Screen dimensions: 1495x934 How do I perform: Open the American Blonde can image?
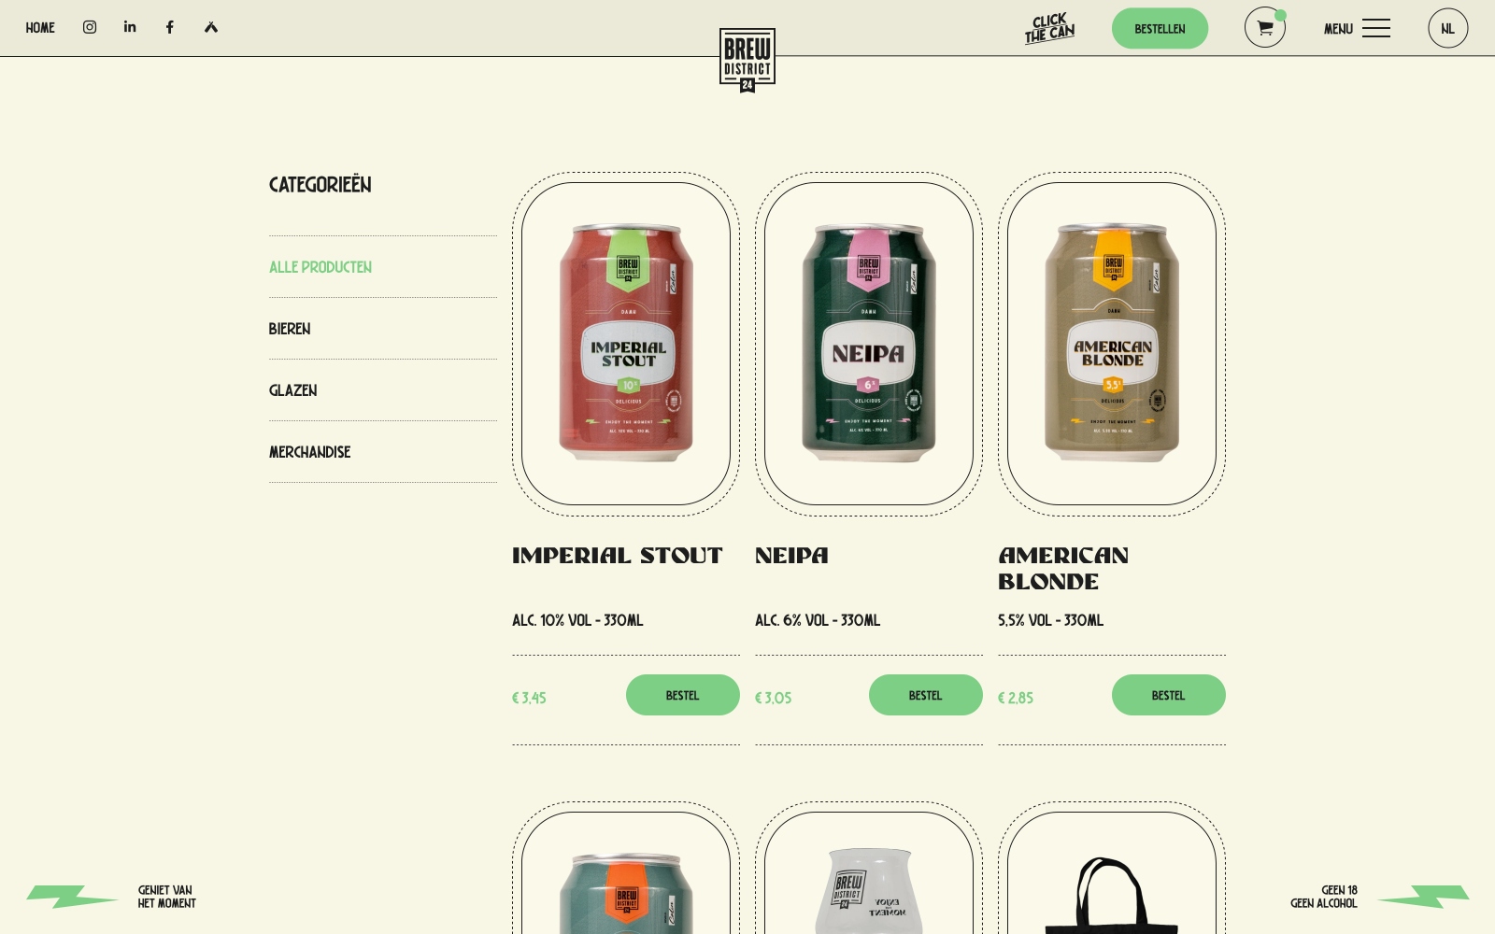tap(1112, 344)
